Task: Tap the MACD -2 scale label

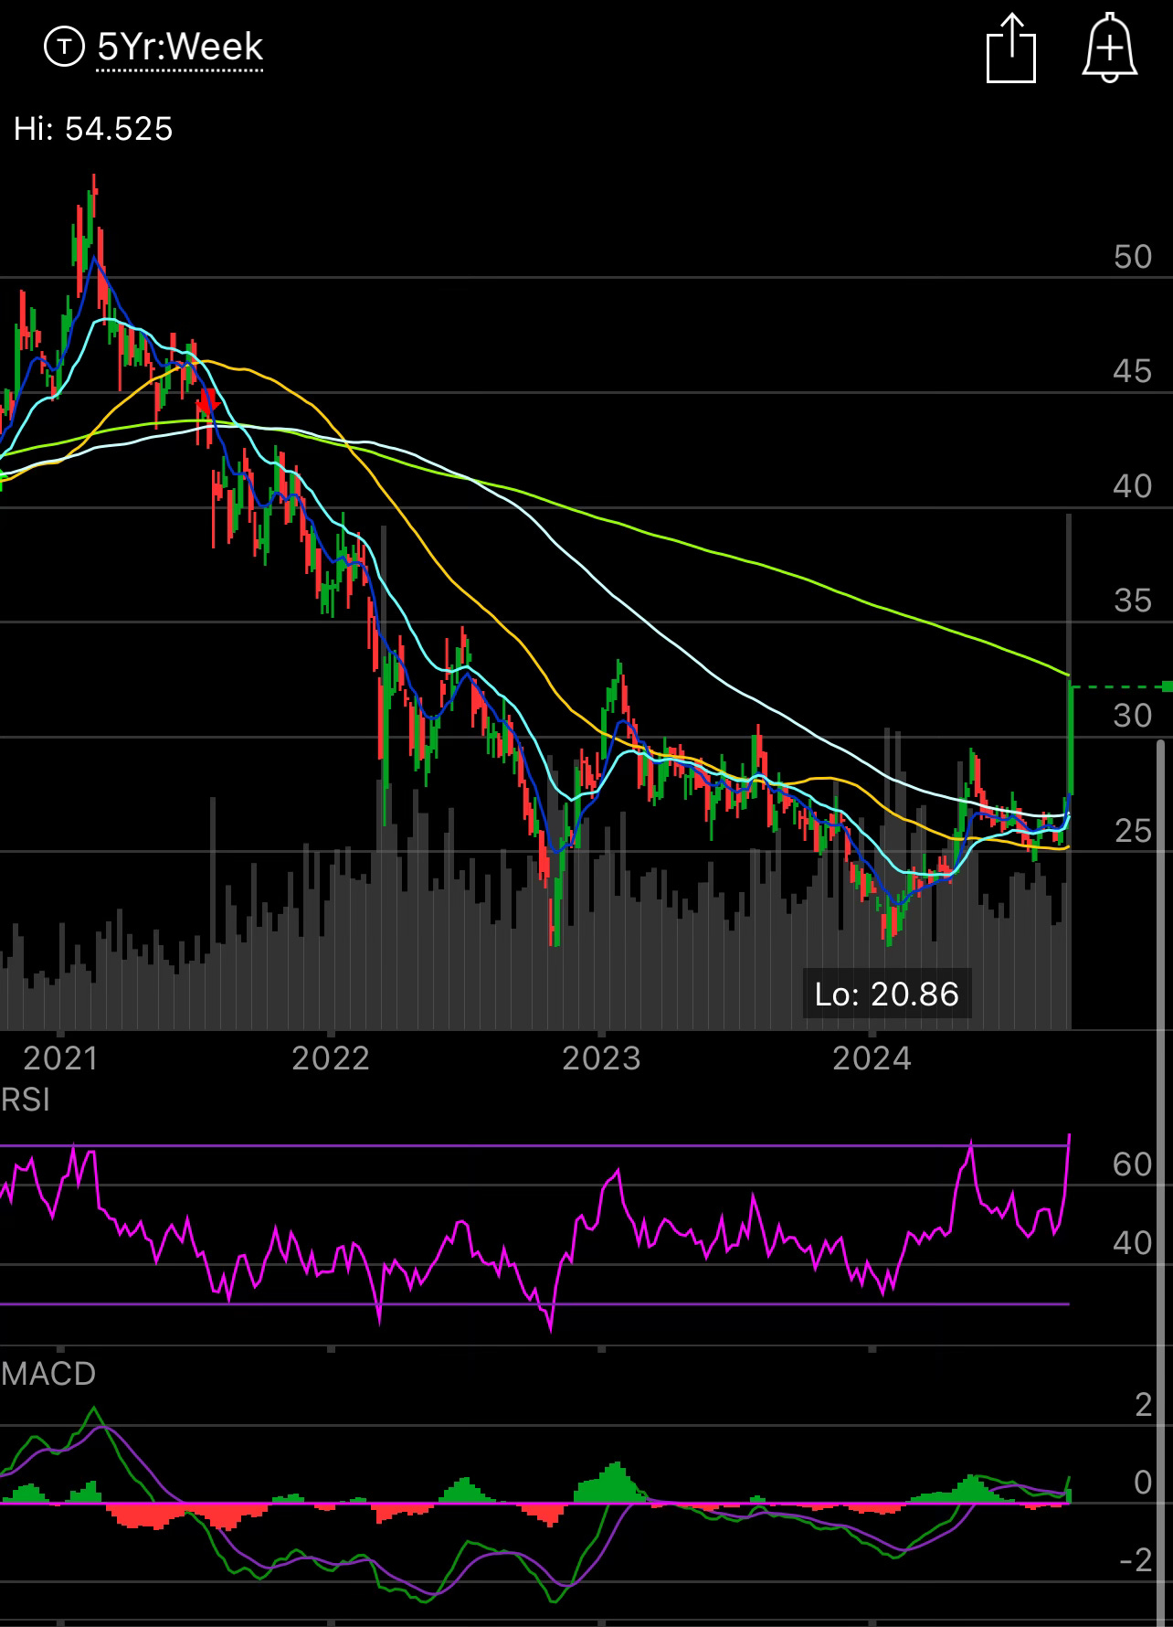Action: coord(1136,1560)
